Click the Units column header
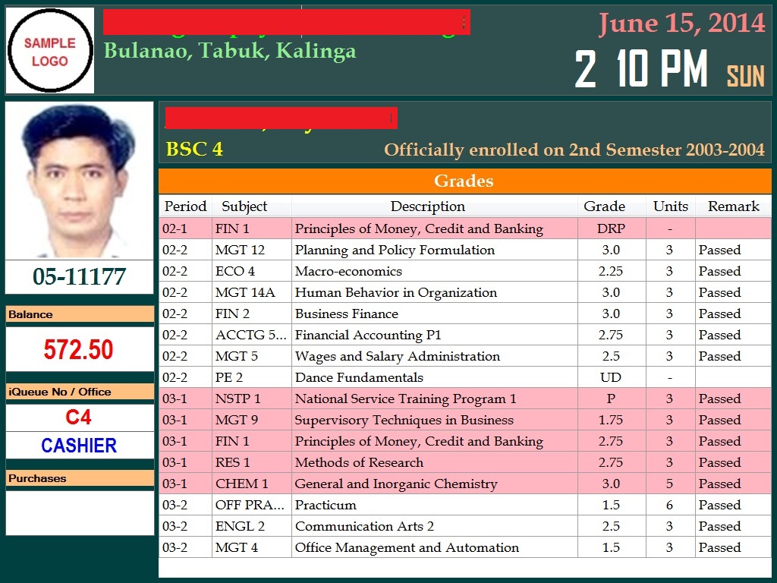This screenshot has width=777, height=583. 670,206
